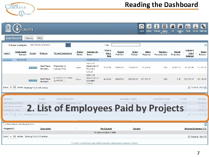
Task: Sort by Sponsor ID - Name column
Action: tap(93, 53)
